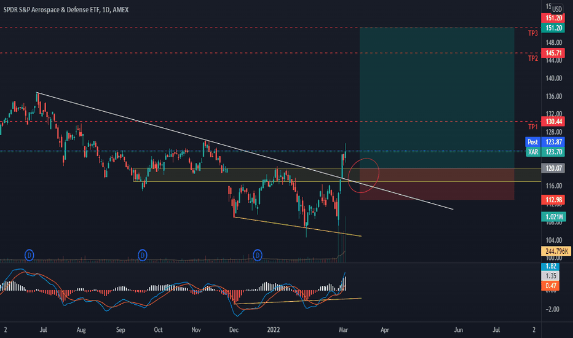The height and width of the screenshot is (338, 573).
Task: Select the red circle drawing annotation
Action: coord(363,175)
